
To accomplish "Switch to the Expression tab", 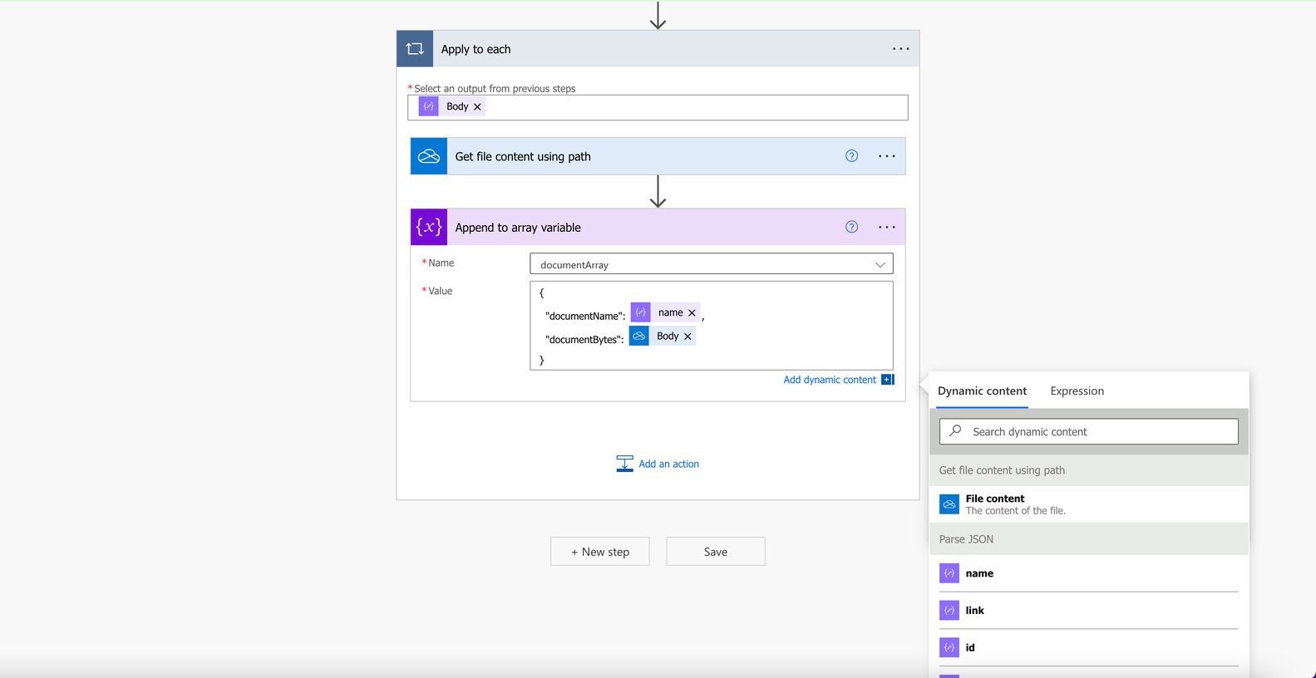I will click(x=1077, y=391).
